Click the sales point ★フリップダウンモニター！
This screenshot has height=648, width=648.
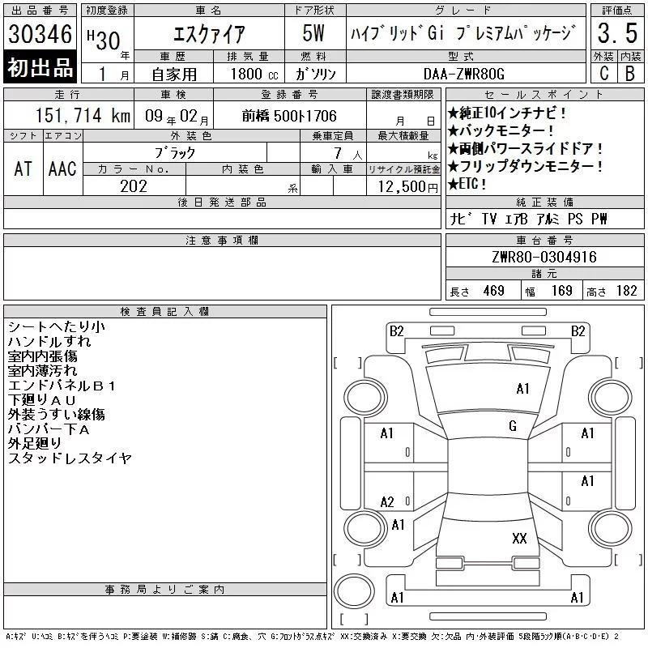(526, 166)
